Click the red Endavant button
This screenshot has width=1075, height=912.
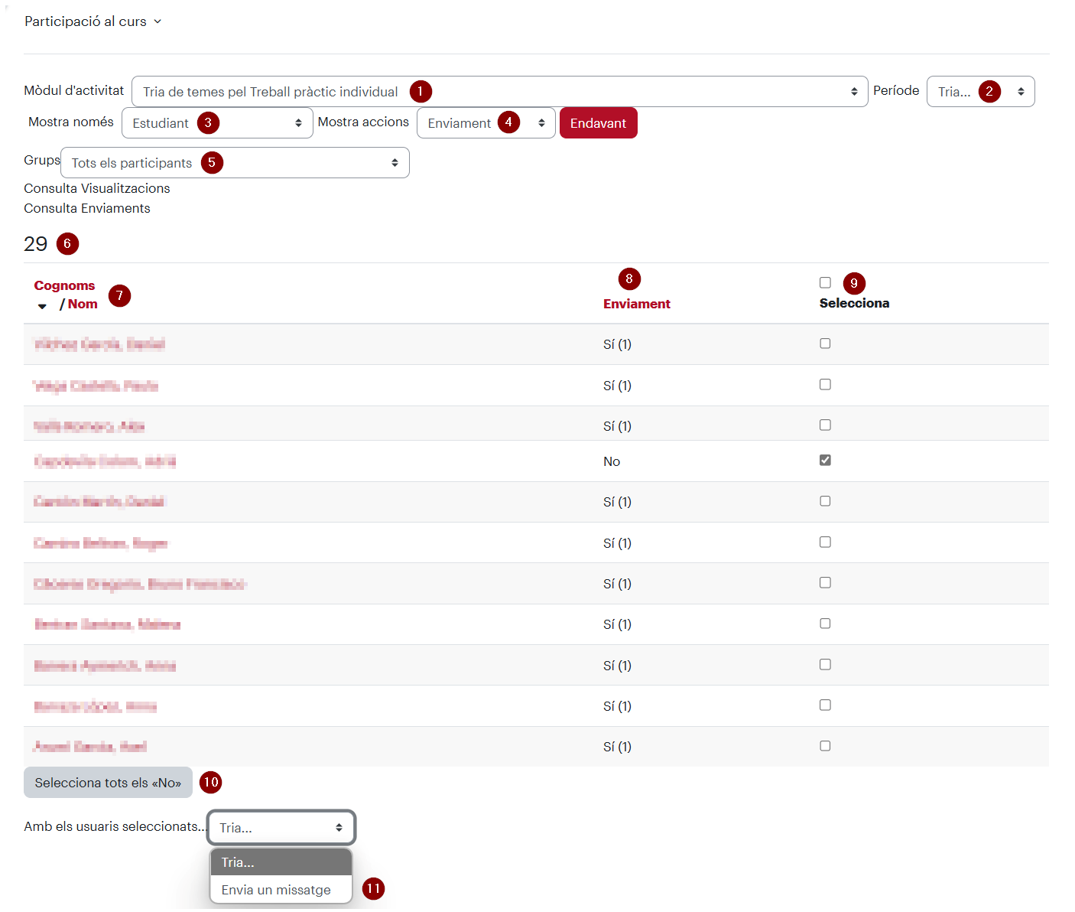click(x=598, y=123)
